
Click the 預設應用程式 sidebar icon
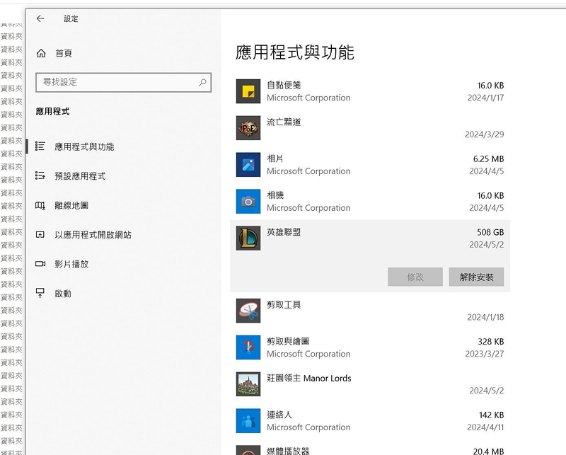40,176
